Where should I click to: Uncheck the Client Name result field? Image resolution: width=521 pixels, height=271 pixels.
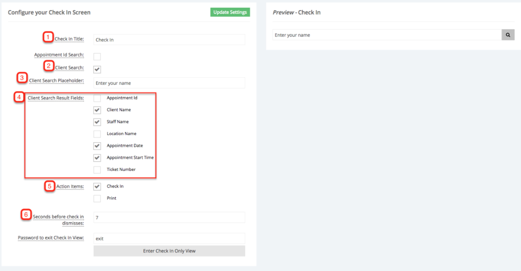pyautogui.click(x=97, y=110)
